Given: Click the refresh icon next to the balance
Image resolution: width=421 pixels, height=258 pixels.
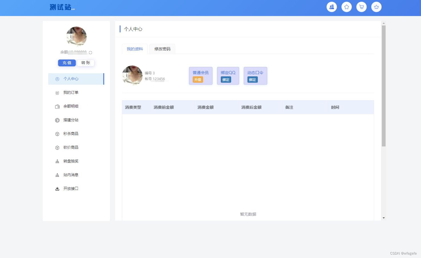Looking at the screenshot, I should click(x=90, y=52).
